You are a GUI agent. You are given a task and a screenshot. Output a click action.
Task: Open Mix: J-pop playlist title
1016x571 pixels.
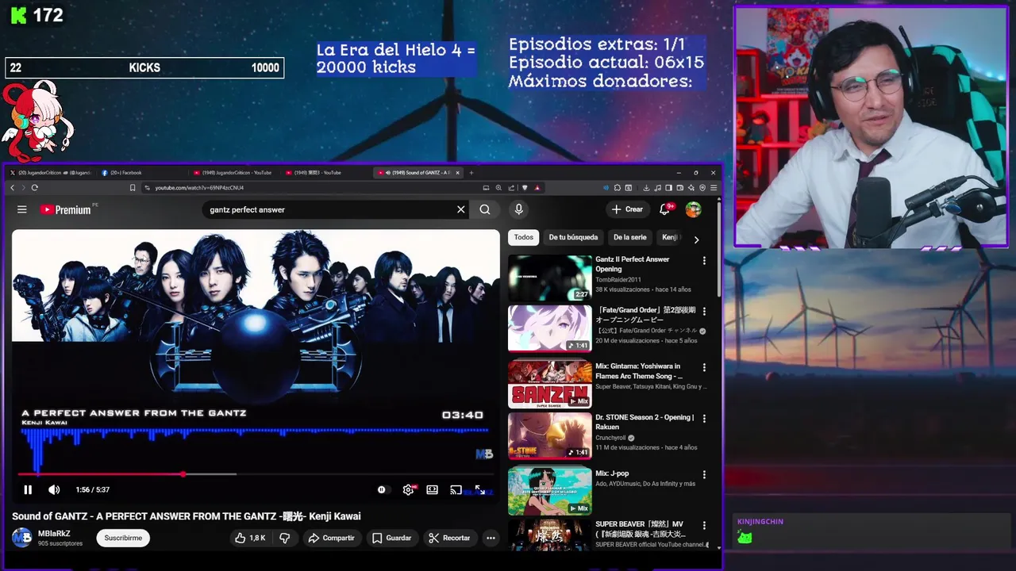pos(612,473)
